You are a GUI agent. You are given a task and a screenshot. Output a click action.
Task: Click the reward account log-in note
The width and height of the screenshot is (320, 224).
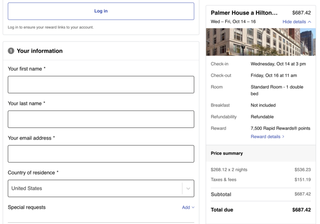point(51,27)
